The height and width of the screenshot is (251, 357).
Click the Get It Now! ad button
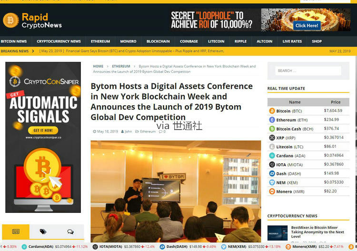[x=43, y=130]
